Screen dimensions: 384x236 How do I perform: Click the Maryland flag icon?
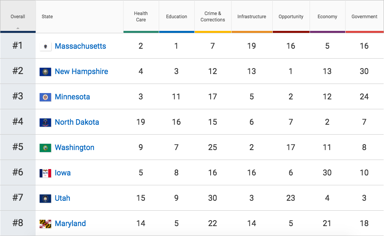coord(46,224)
